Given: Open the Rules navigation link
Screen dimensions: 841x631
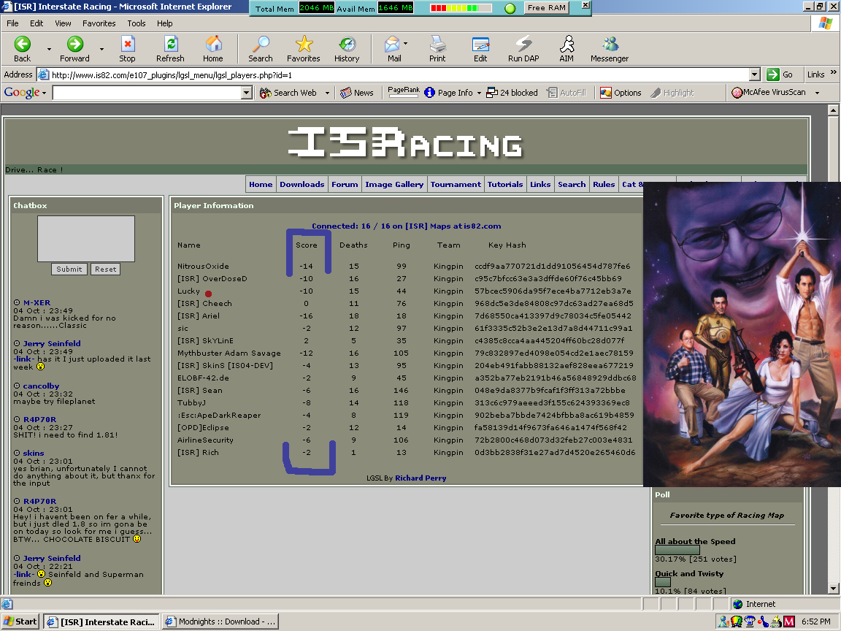Looking at the screenshot, I should click(x=604, y=184).
